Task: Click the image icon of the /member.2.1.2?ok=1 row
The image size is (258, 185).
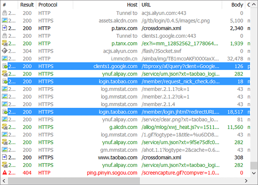Action: click(5, 97)
